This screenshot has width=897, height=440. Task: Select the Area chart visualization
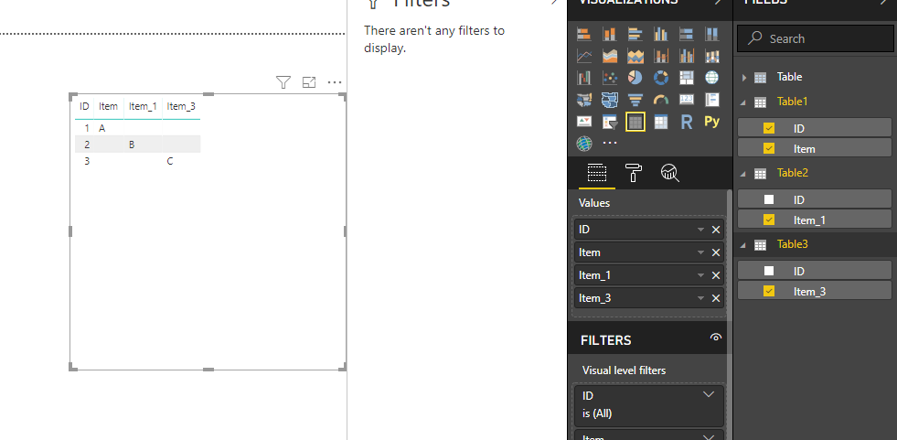coord(610,56)
